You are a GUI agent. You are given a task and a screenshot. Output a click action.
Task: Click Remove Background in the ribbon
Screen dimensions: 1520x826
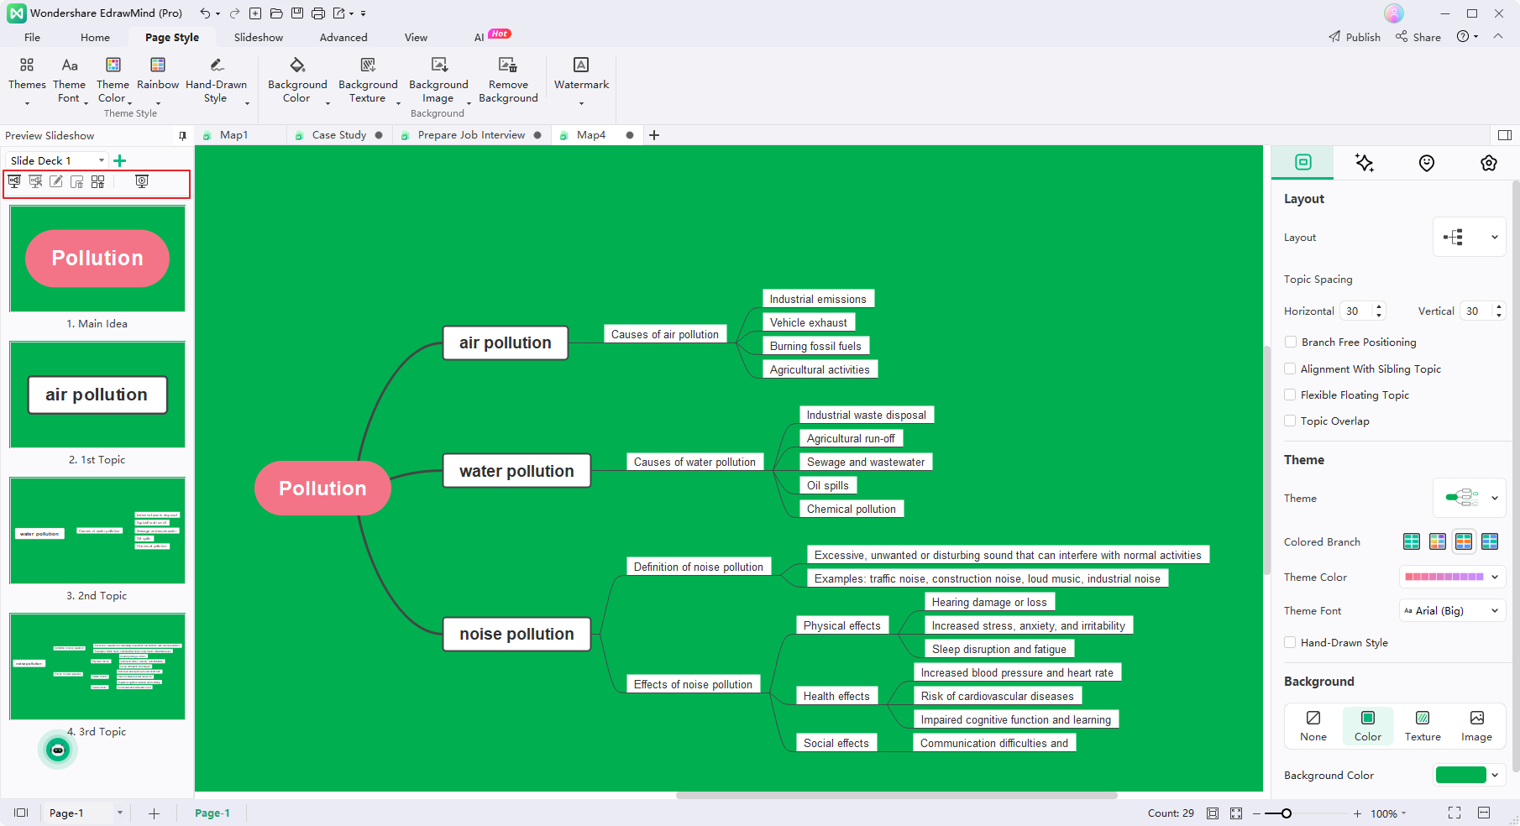508,81
